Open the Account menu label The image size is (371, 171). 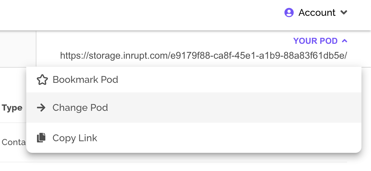tap(317, 13)
